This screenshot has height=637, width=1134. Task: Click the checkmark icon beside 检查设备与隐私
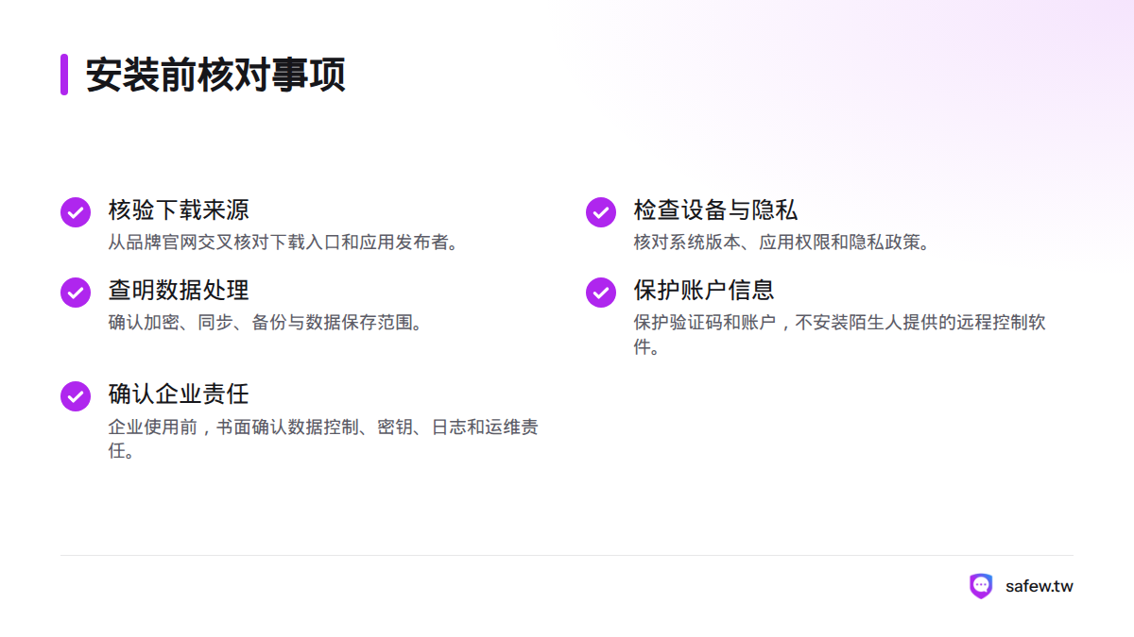pos(601,212)
